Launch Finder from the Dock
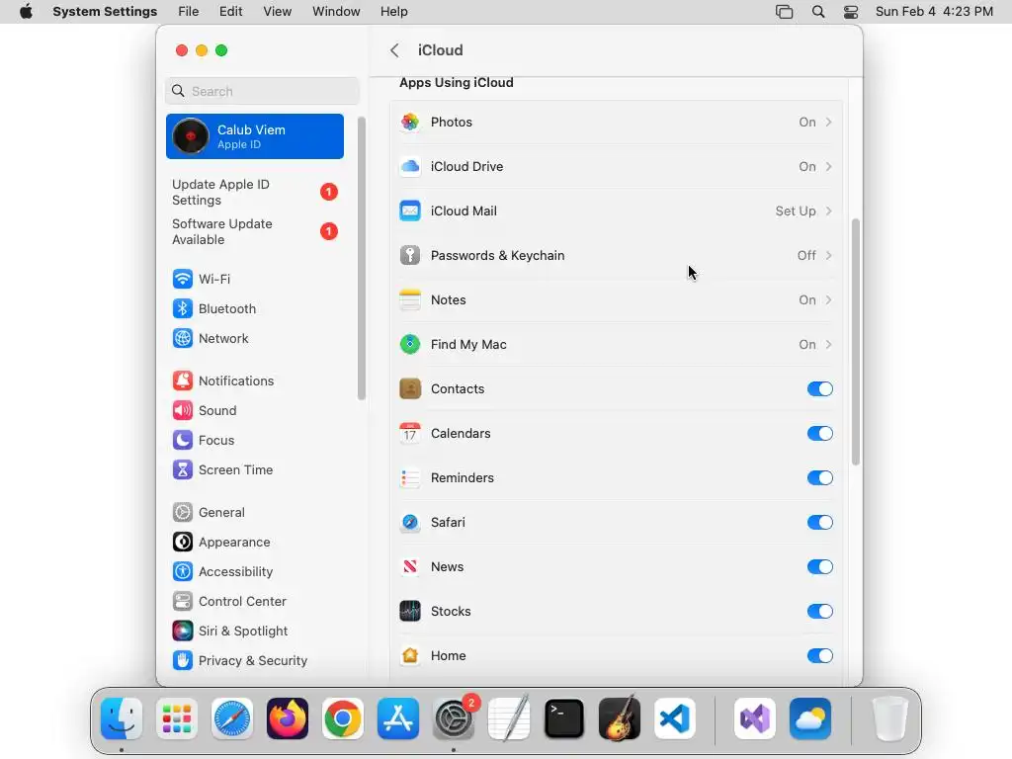Viewport: 1012px width, 759px height. [122, 718]
